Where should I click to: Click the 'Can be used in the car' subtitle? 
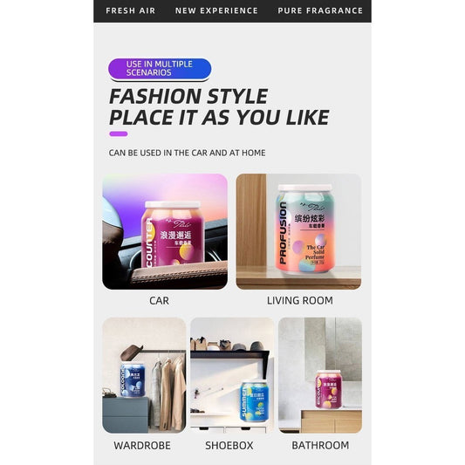[x=187, y=153]
